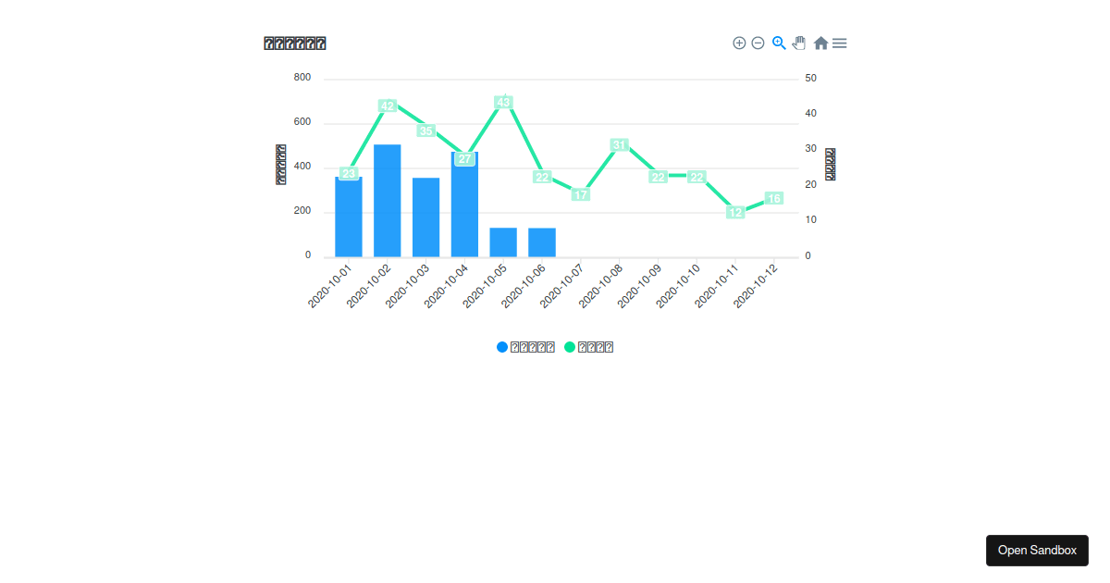This screenshot has height=583, width=1110.
Task: Pick the blue bar for 2020-10-05
Action: tap(503, 242)
